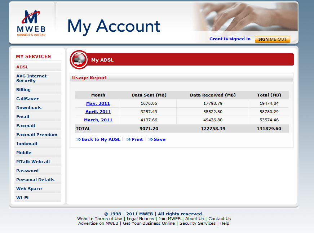Viewport: 314px width, 233px height.
Task: Save the usage report
Action: point(159,139)
